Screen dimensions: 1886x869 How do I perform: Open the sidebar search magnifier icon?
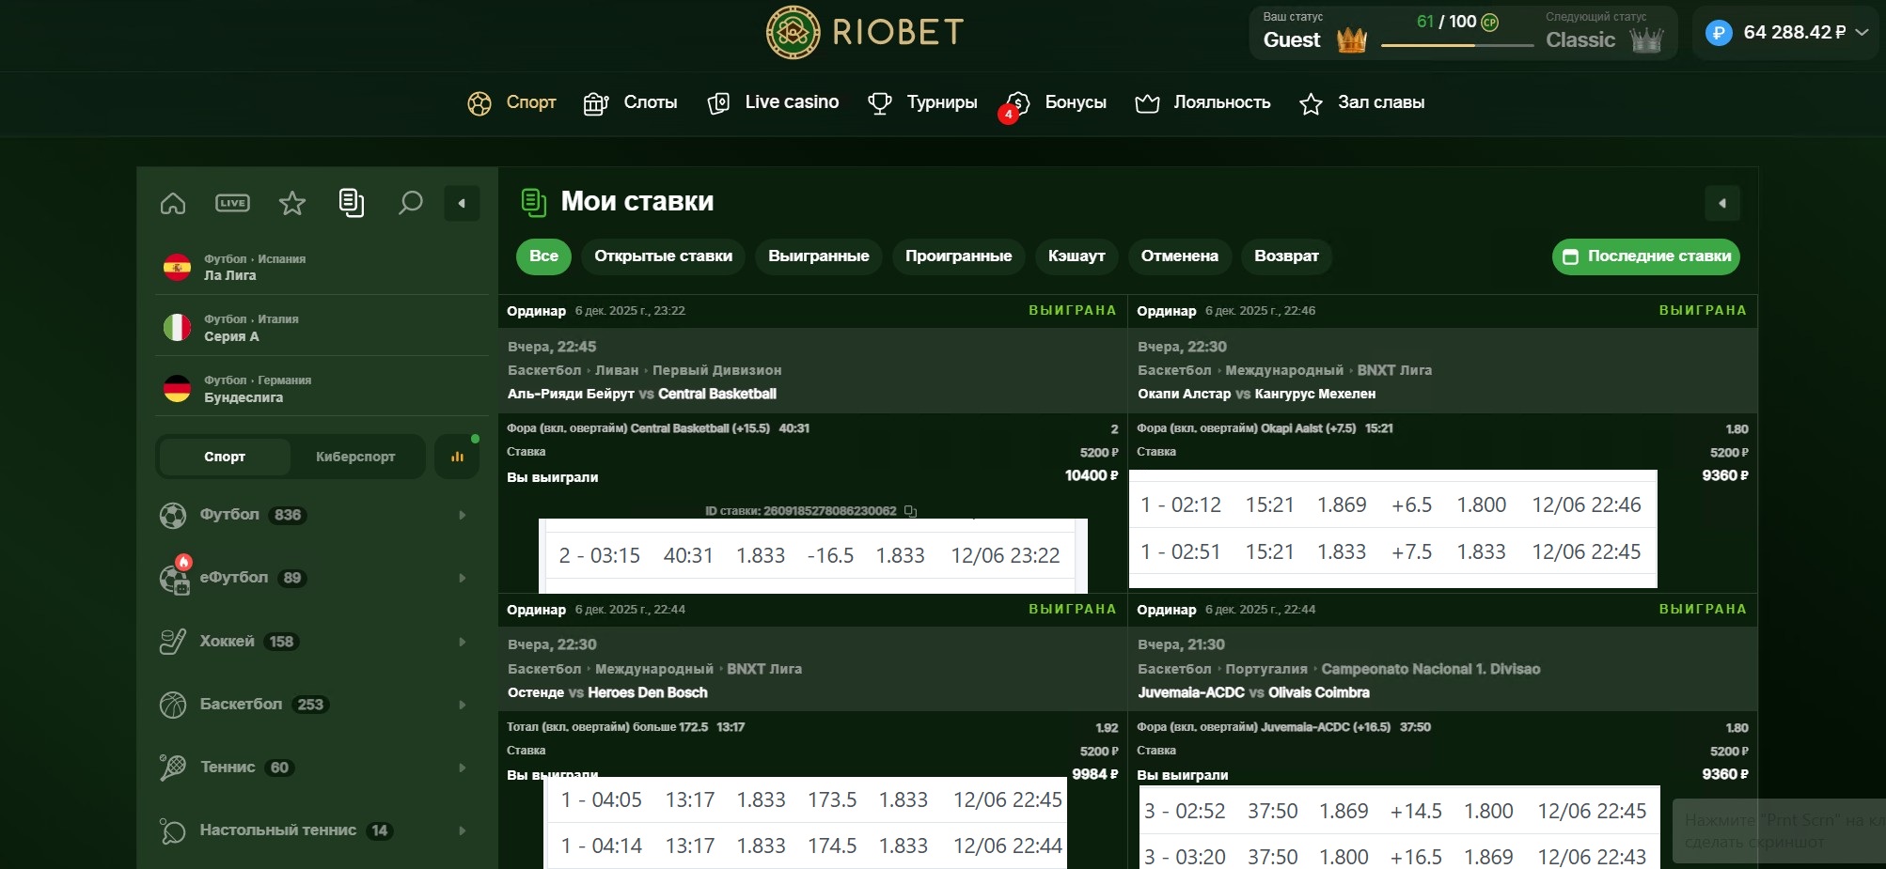[410, 203]
